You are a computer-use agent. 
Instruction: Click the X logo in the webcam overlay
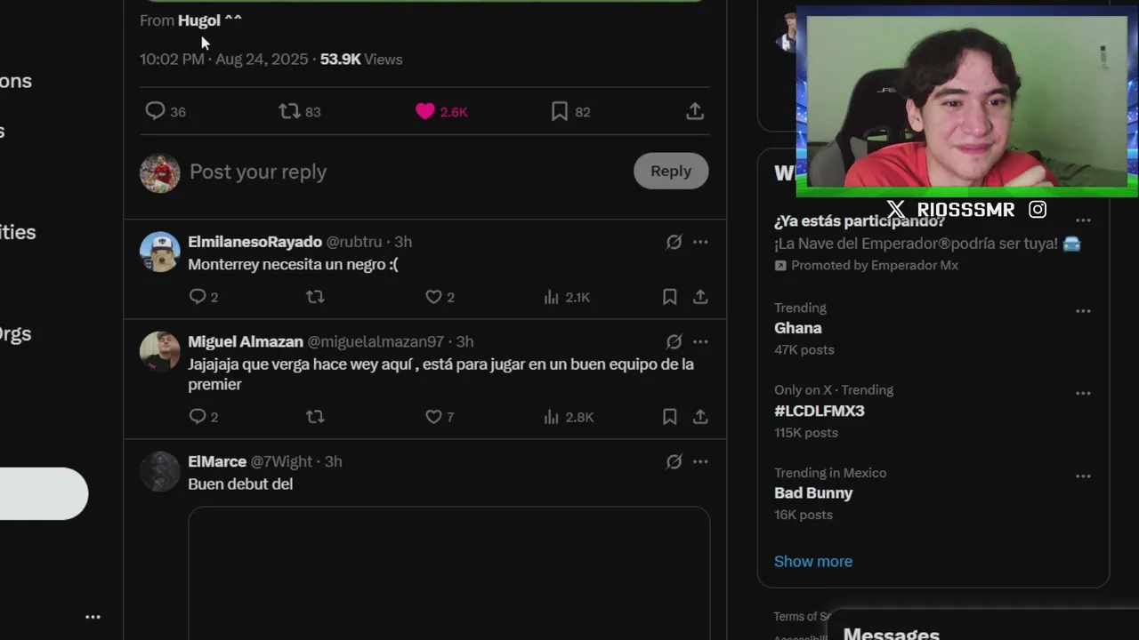click(896, 210)
